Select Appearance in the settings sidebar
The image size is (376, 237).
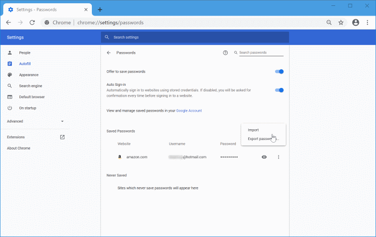click(28, 75)
